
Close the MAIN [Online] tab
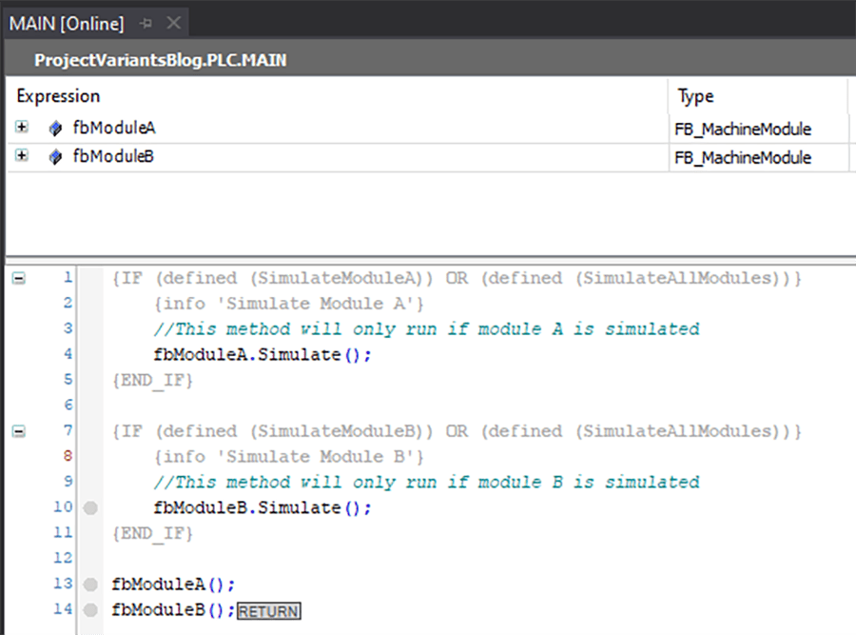tap(172, 22)
